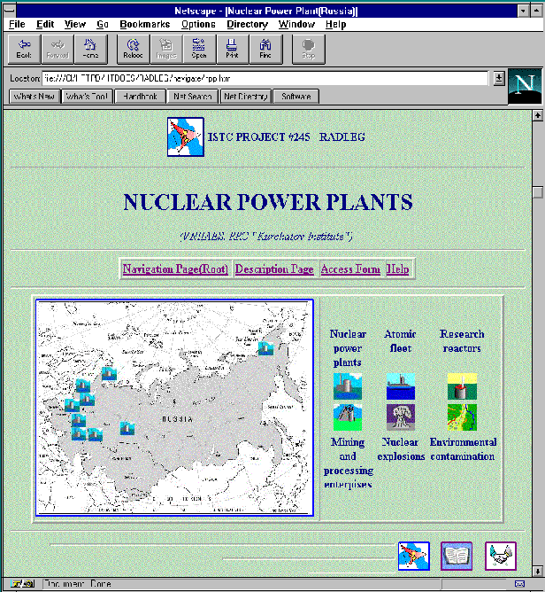Click inside the Location URL field
This screenshot has width=545, height=592.
point(265,79)
